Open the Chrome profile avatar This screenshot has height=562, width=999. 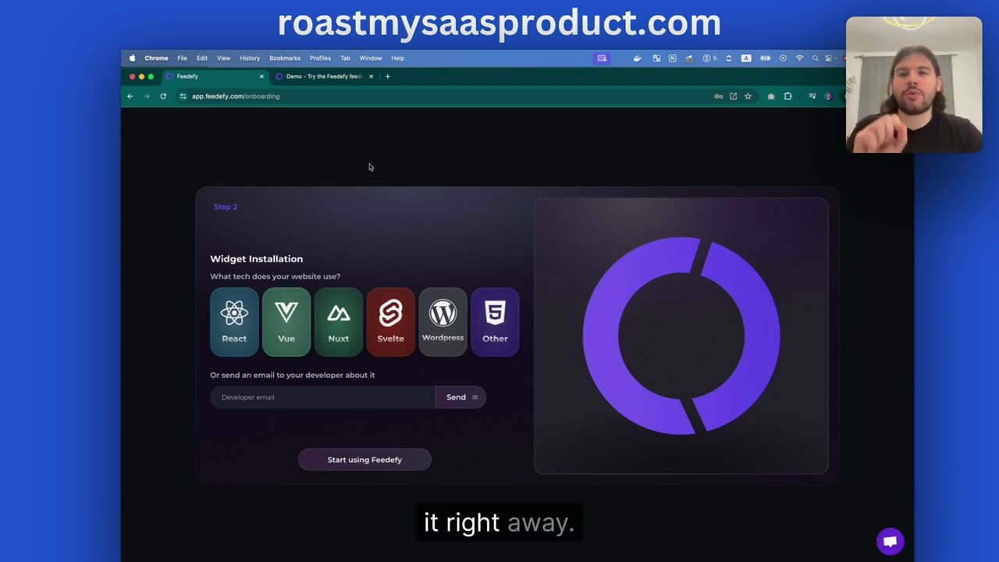[x=828, y=96]
